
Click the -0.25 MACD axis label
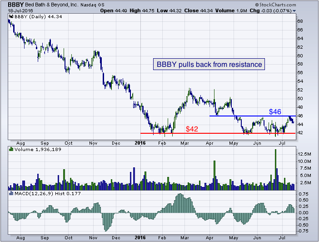pyautogui.click(x=303, y=219)
